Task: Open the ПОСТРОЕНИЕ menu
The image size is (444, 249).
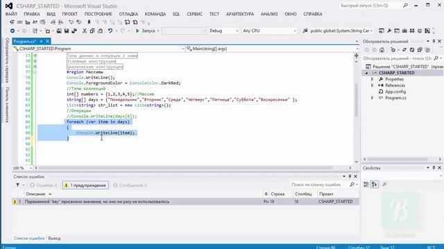Action: (98, 14)
